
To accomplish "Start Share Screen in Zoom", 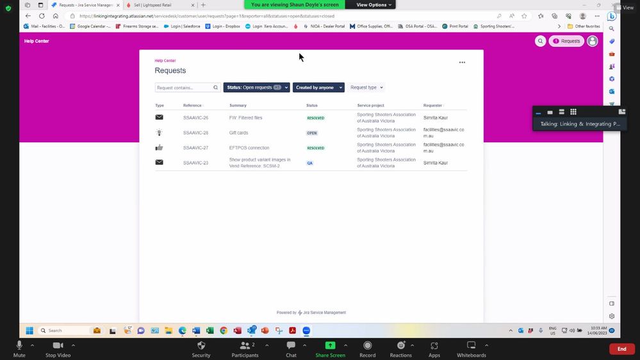I will pyautogui.click(x=330, y=349).
